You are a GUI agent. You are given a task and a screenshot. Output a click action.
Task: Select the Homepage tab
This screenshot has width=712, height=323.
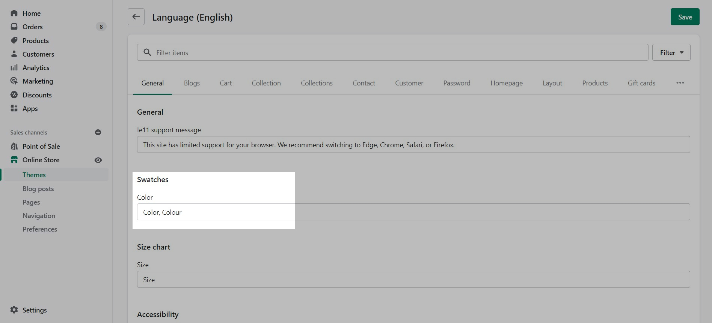506,83
